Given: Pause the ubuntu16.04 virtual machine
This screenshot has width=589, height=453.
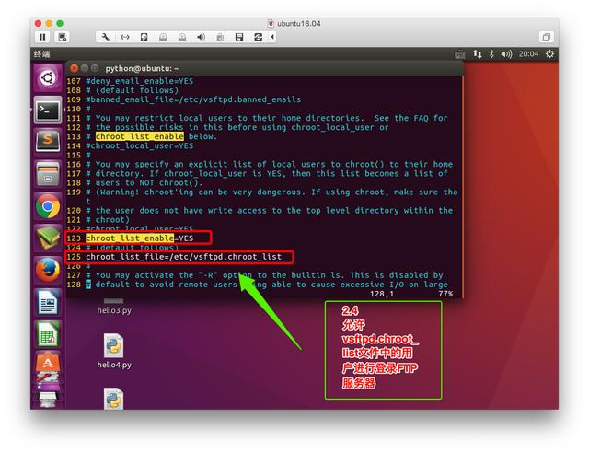Looking at the screenshot, I should coord(42,37).
